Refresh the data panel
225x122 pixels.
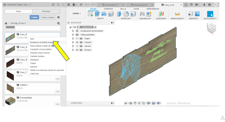click(x=53, y=5)
